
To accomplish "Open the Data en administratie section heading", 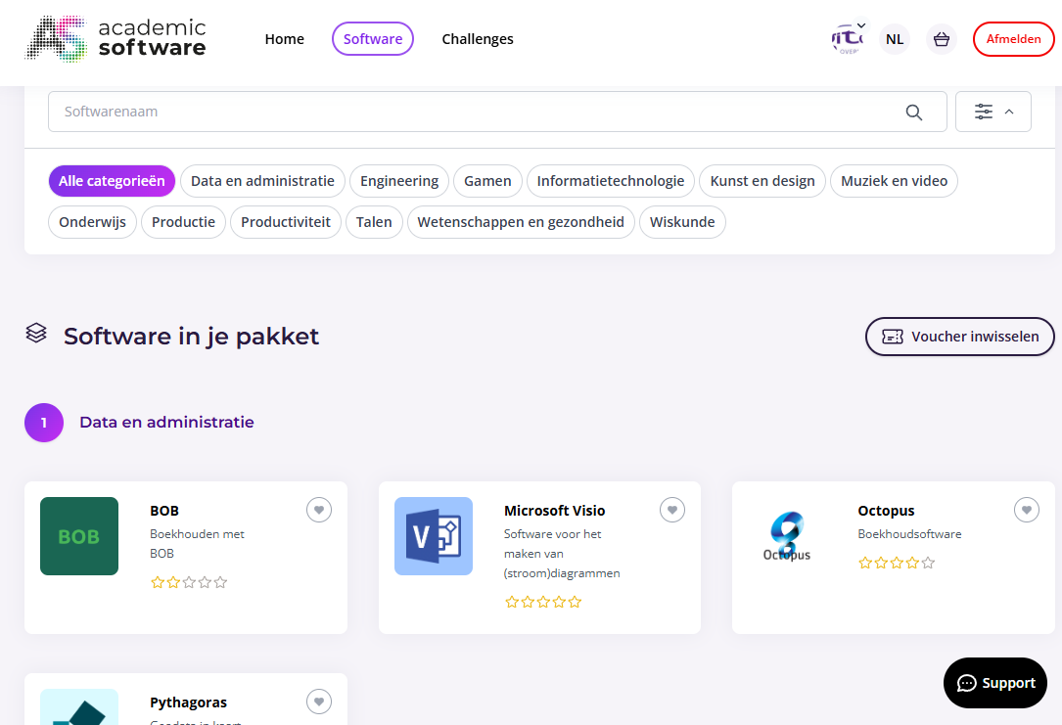I will click(166, 423).
